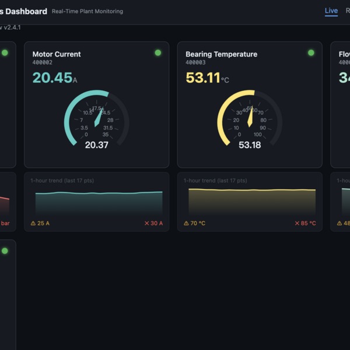Click the Dashboard header title
The image size is (350, 350).
point(23,12)
